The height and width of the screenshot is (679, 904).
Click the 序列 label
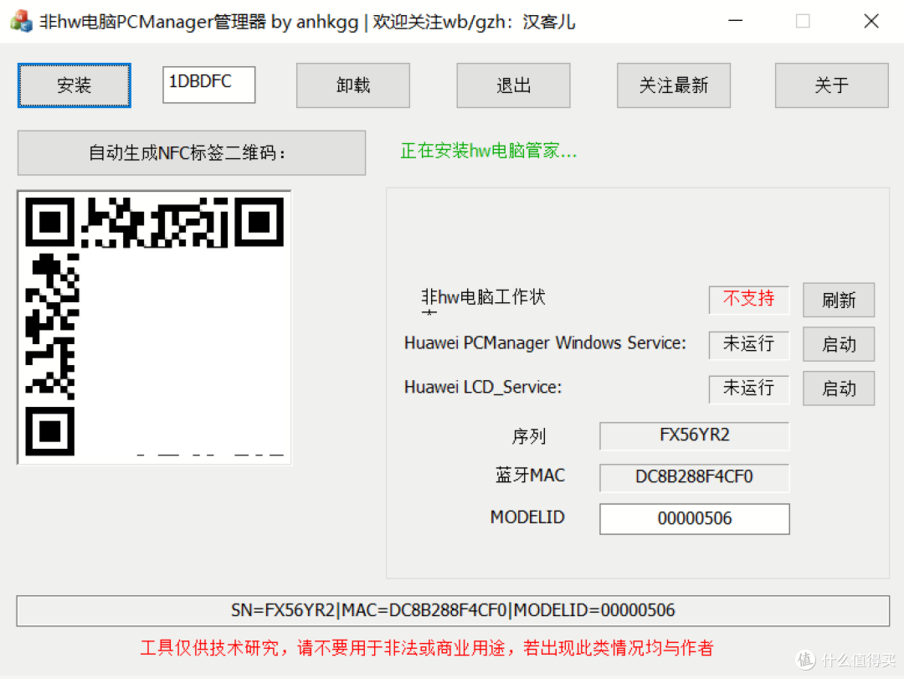[x=529, y=436]
